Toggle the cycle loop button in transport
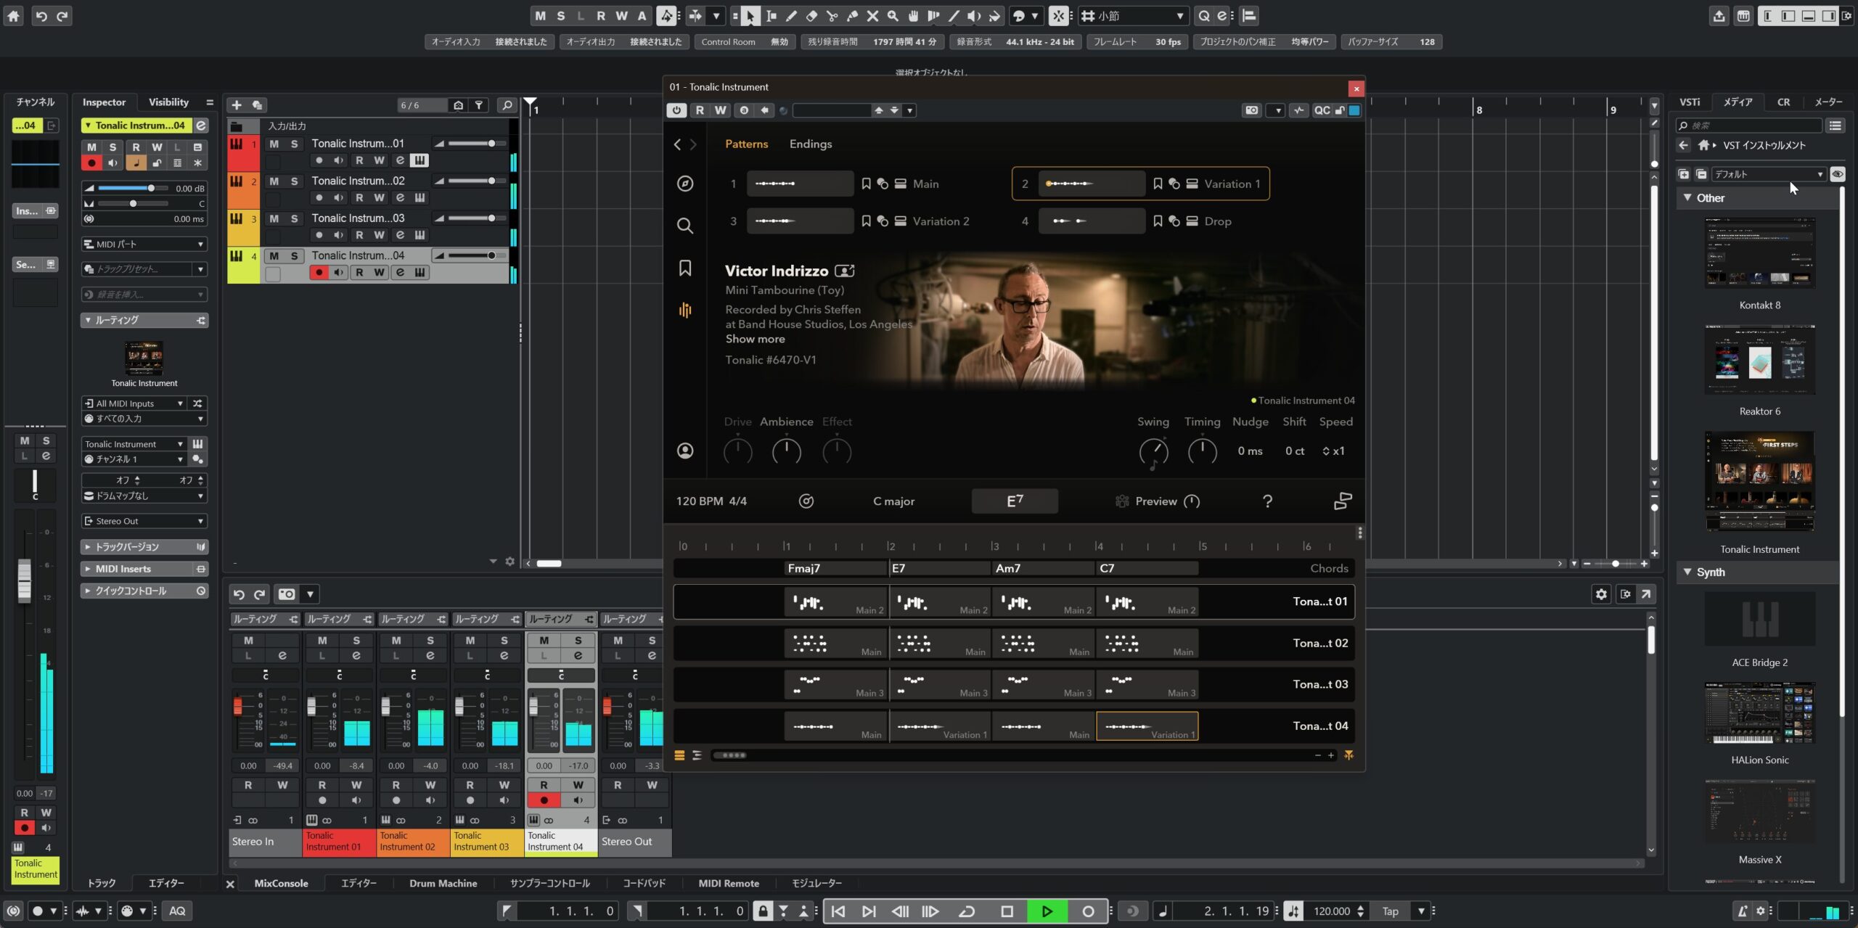Viewport: 1858px width, 928px height. coord(967,911)
